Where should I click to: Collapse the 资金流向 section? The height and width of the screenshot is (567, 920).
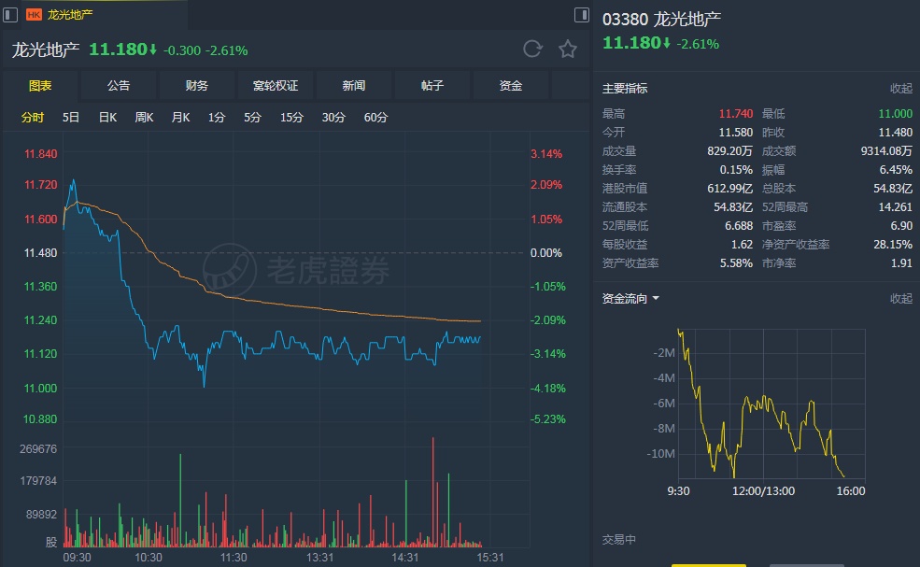coord(900,299)
